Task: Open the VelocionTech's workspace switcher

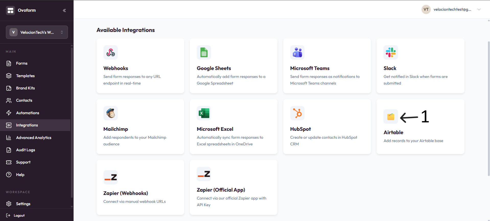Action: pos(37,32)
